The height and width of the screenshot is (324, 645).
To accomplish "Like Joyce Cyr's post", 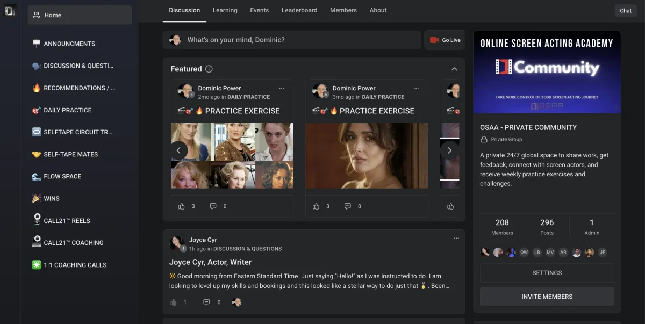I will point(173,303).
